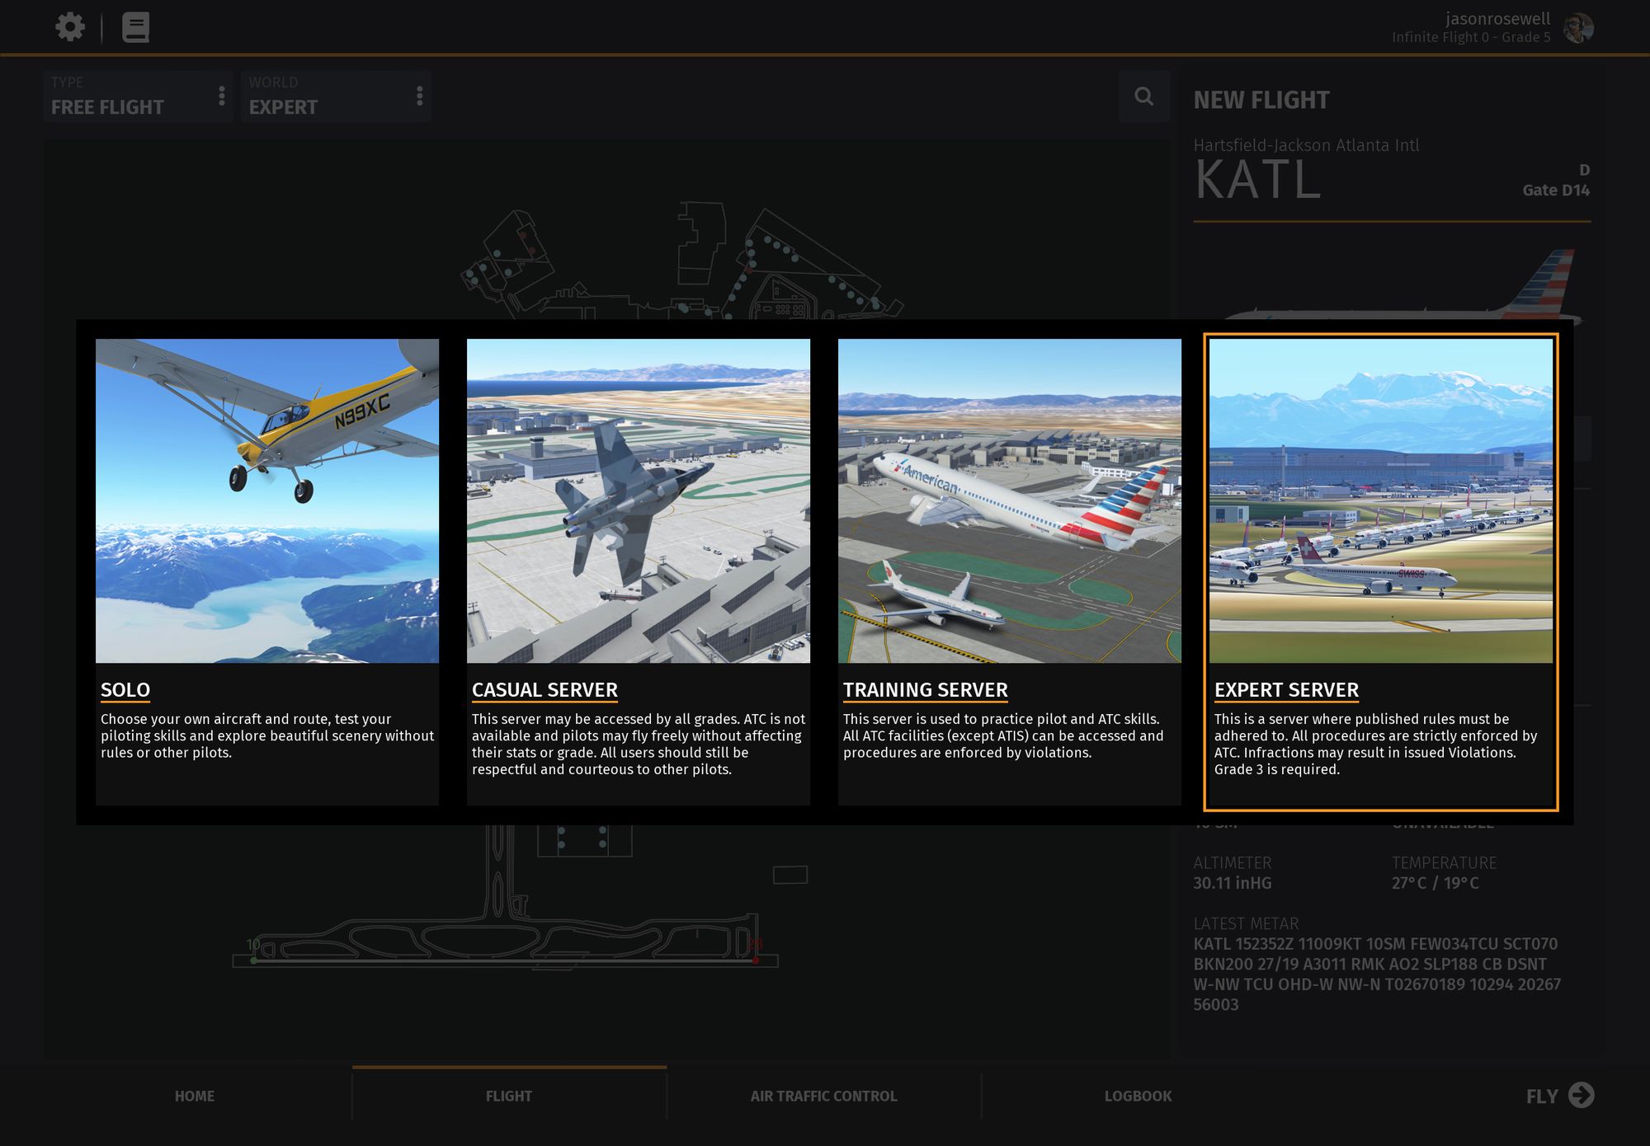Select the CASUAL SERVER option
The width and height of the screenshot is (1650, 1146).
[x=639, y=571]
